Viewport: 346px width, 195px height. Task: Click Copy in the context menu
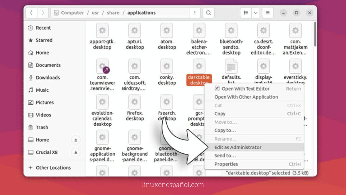[x=220, y=114]
